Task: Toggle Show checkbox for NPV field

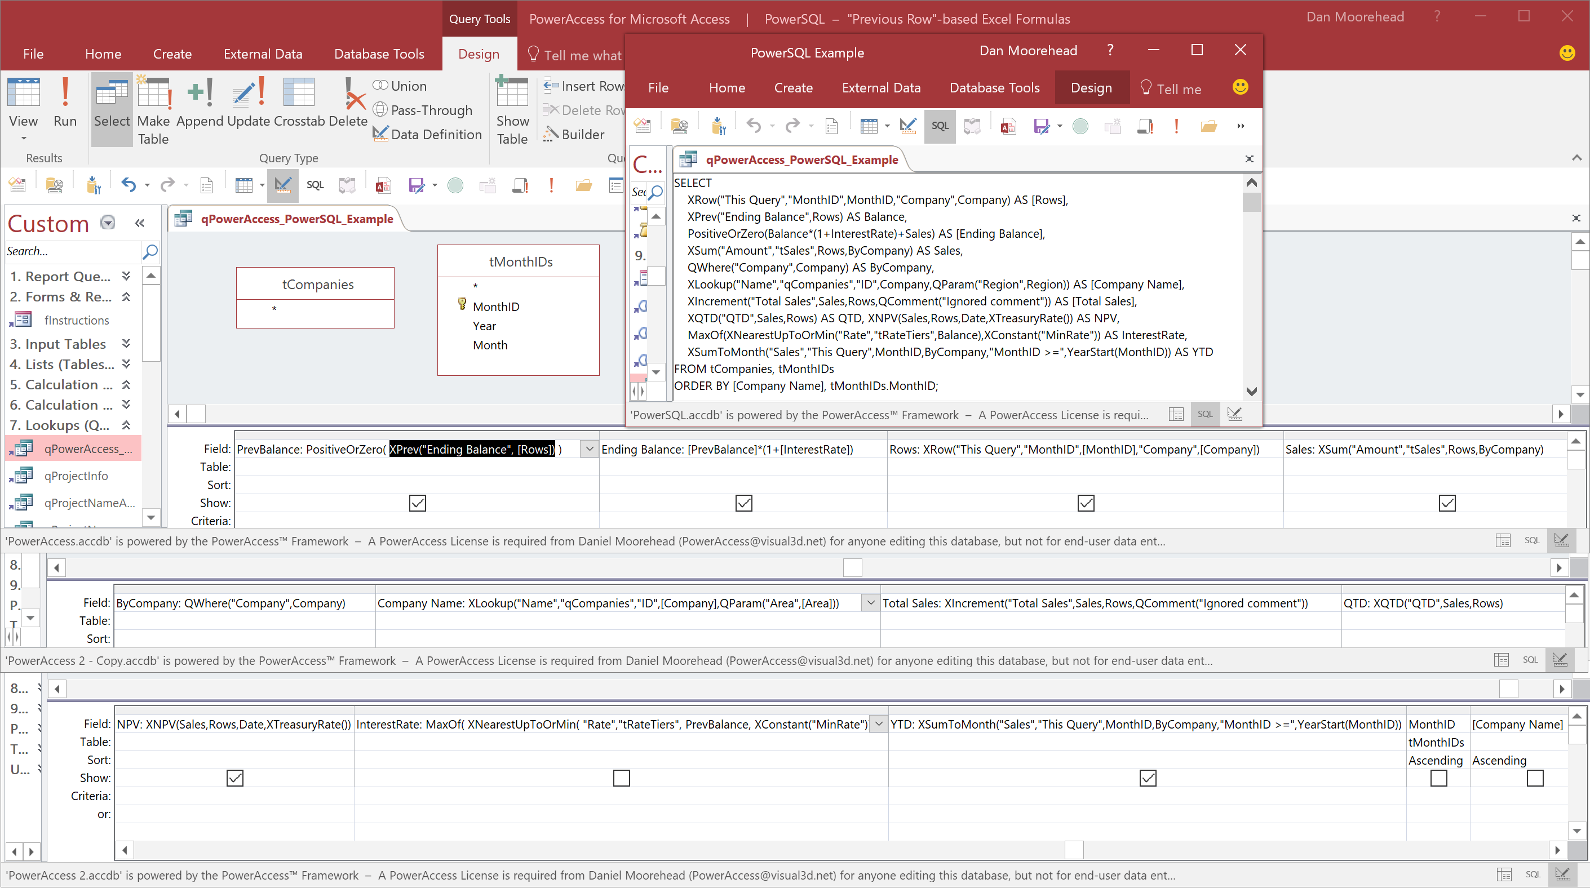Action: (x=235, y=778)
